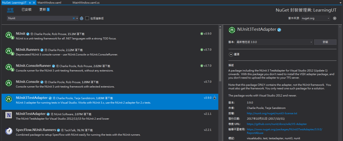The width and height of the screenshot is (343, 141).
Task: Click the green download arrow beside NUnit v3.9.0
Action: pos(202,34)
